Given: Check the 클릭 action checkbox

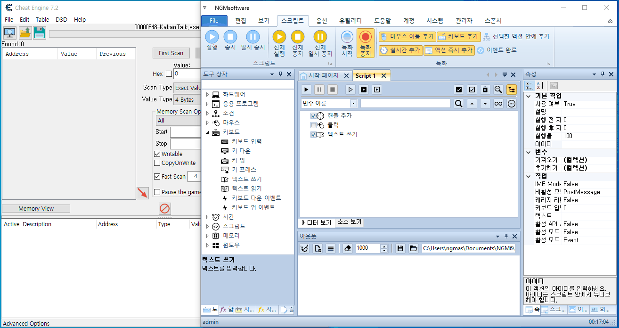Looking at the screenshot, I should click(x=313, y=125).
